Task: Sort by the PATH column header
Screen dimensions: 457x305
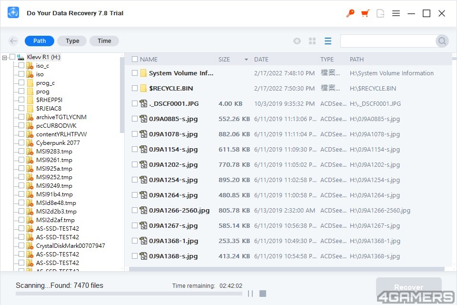Action: pos(357,60)
